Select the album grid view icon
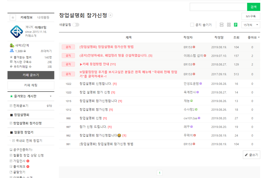Viewport: 278px width, 178px height. (x=229, y=25)
